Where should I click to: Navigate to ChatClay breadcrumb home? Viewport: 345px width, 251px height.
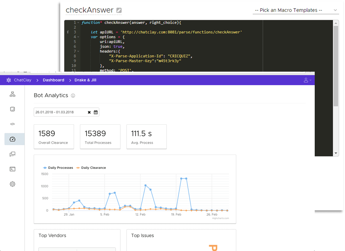point(23,80)
